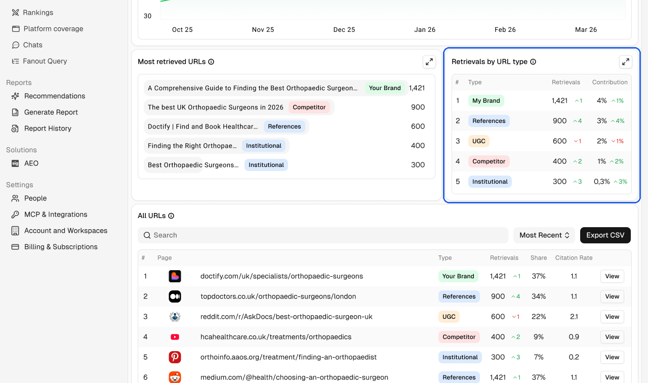Click the AEO solution icon
The width and height of the screenshot is (648, 383).
point(15,163)
